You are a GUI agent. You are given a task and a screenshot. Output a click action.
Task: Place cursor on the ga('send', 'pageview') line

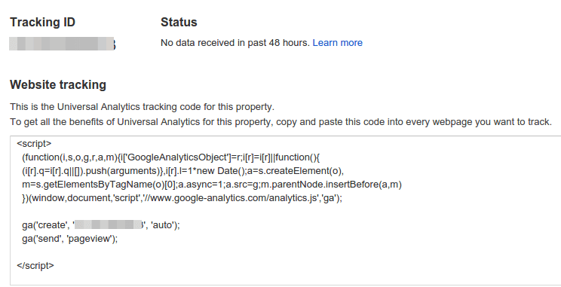coord(70,239)
